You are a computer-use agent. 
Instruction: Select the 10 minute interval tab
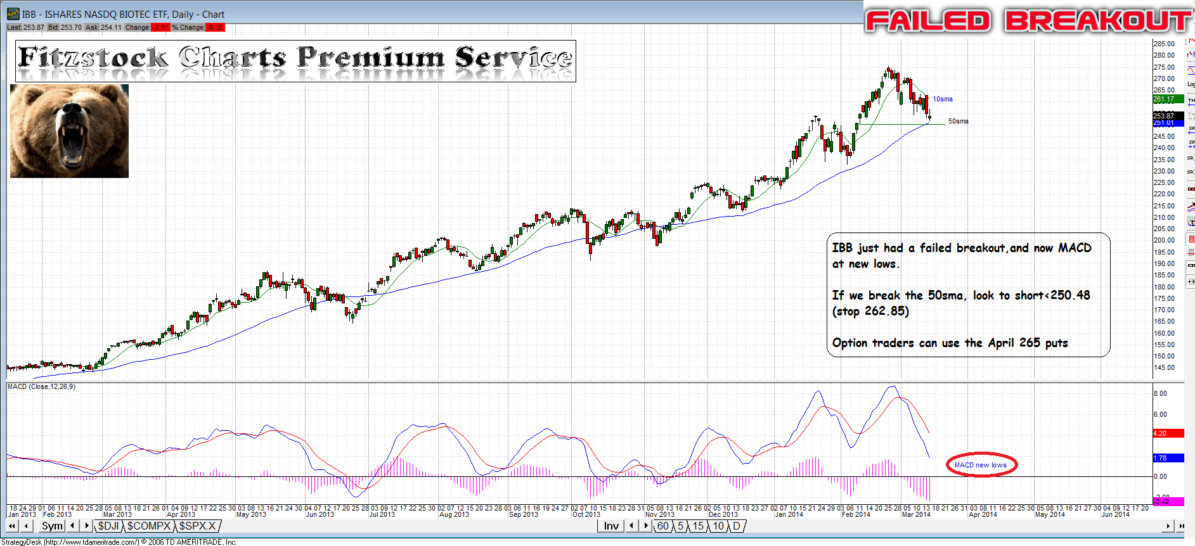tap(718, 526)
